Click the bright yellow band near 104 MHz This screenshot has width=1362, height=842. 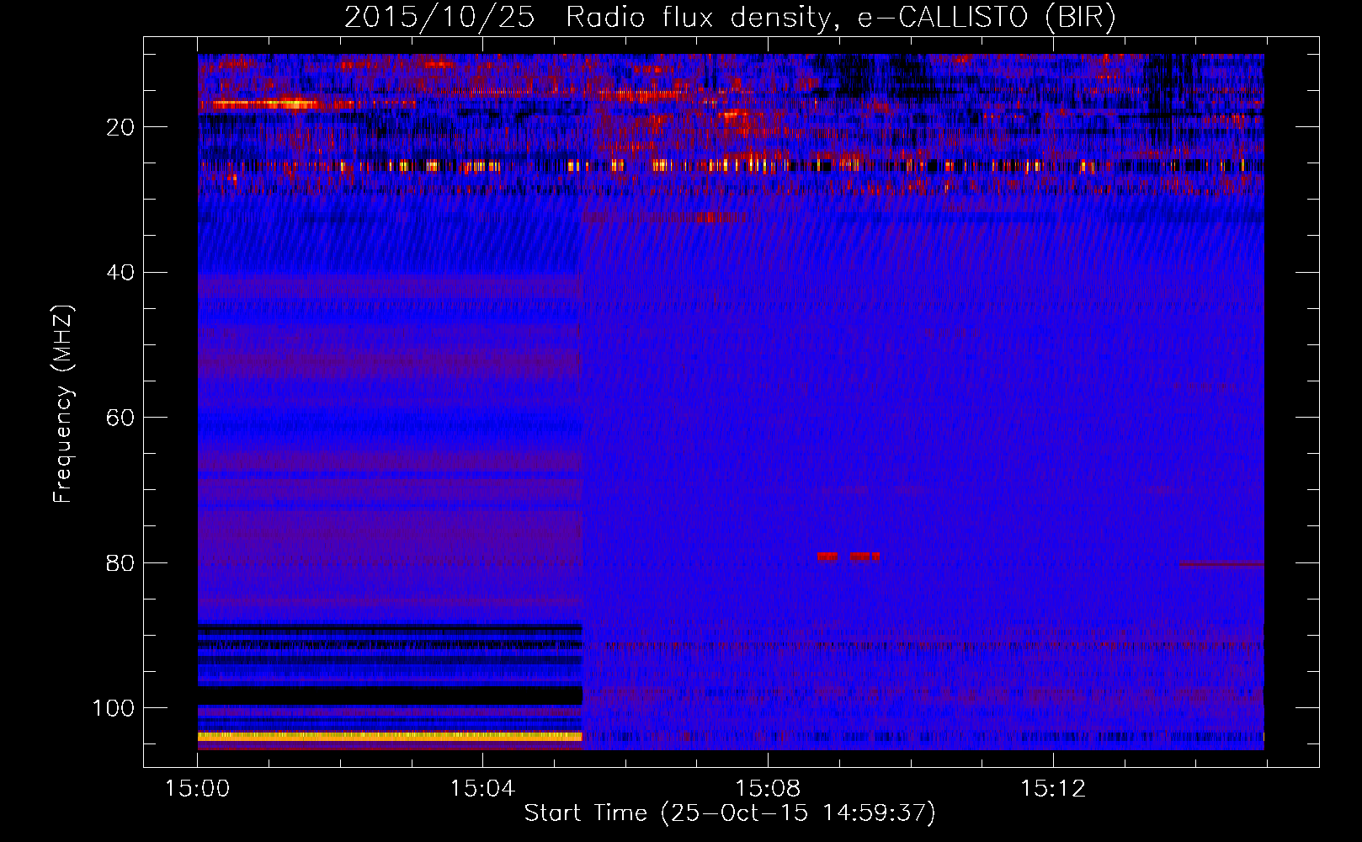[390, 736]
